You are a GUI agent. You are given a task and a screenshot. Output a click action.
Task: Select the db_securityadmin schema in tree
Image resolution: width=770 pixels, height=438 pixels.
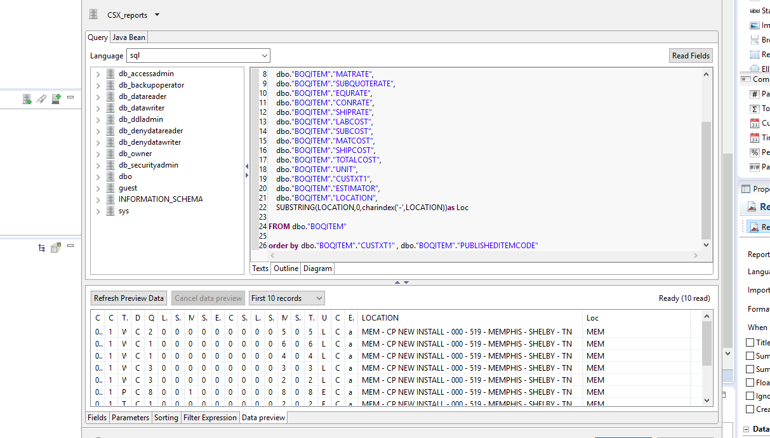pos(148,165)
